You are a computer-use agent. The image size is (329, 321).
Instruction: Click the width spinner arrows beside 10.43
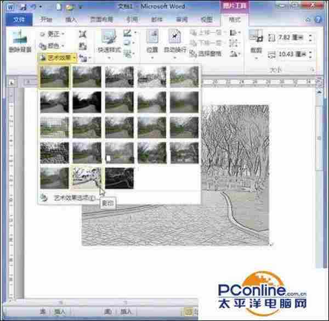(310, 54)
